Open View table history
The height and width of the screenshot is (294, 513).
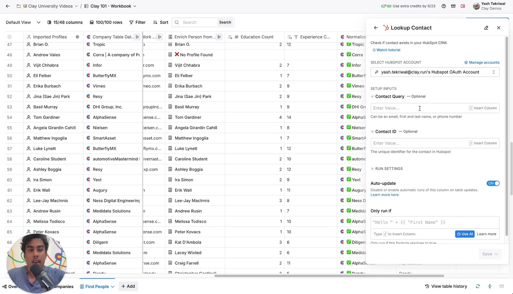click(x=446, y=286)
